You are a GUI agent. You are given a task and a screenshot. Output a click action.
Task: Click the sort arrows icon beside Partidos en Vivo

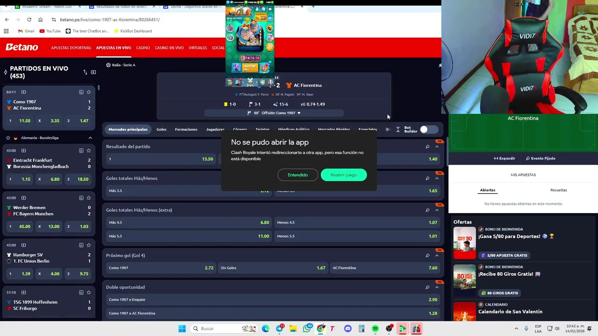tap(85, 72)
